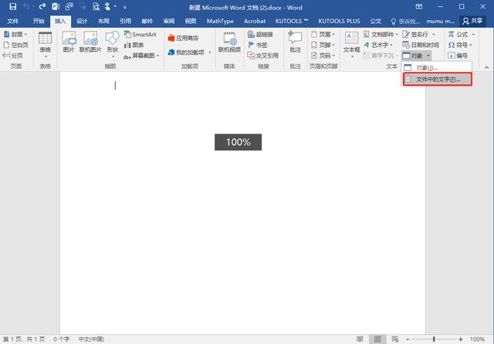This screenshot has height=344, width=494.
Task: Switch to read mode view icon
Action: pos(360,339)
